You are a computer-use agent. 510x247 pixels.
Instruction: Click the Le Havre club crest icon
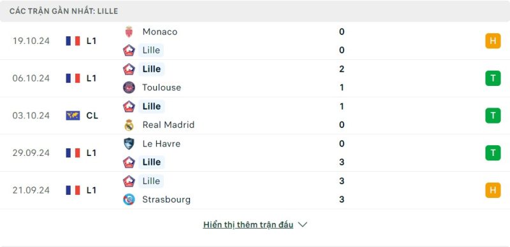coord(129,144)
